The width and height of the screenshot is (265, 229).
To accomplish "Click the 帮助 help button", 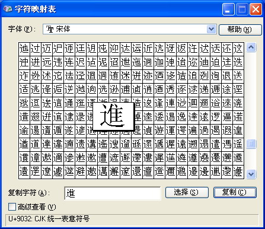I will tap(240, 30).
